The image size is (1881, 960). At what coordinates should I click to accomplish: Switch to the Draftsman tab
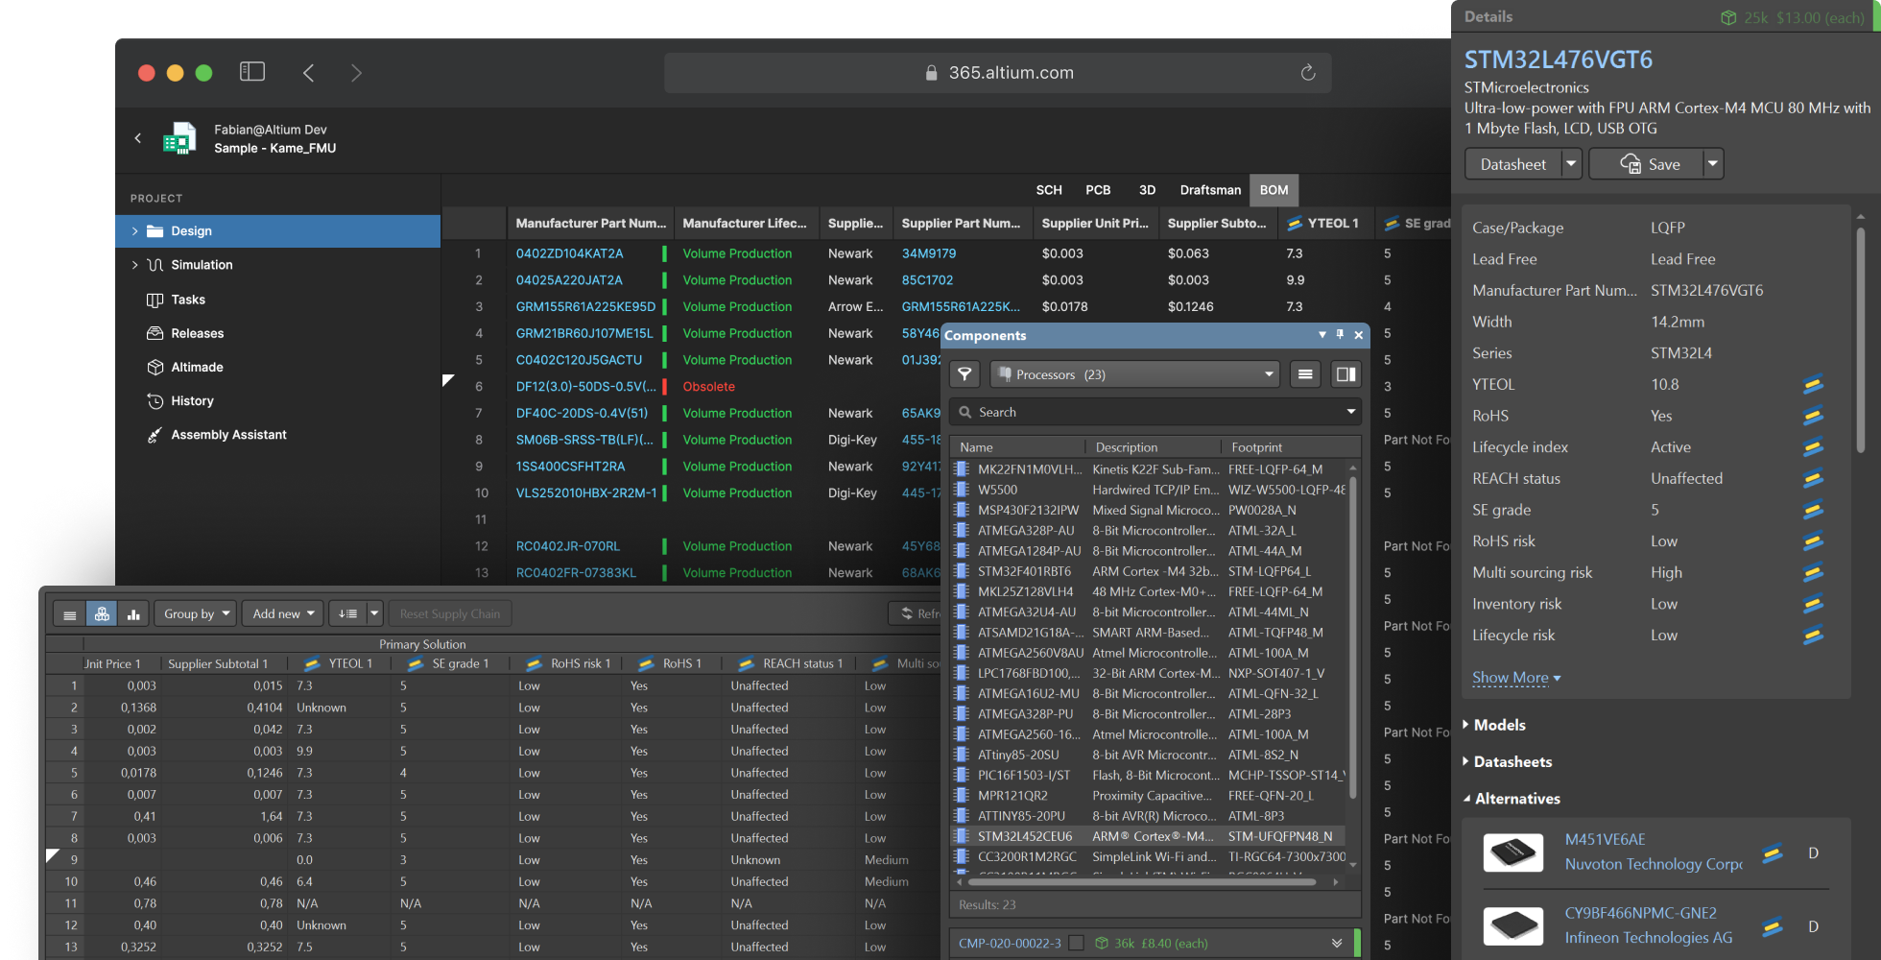pos(1210,190)
